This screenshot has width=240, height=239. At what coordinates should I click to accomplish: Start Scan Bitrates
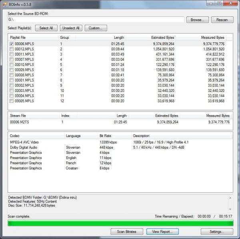[126, 231]
